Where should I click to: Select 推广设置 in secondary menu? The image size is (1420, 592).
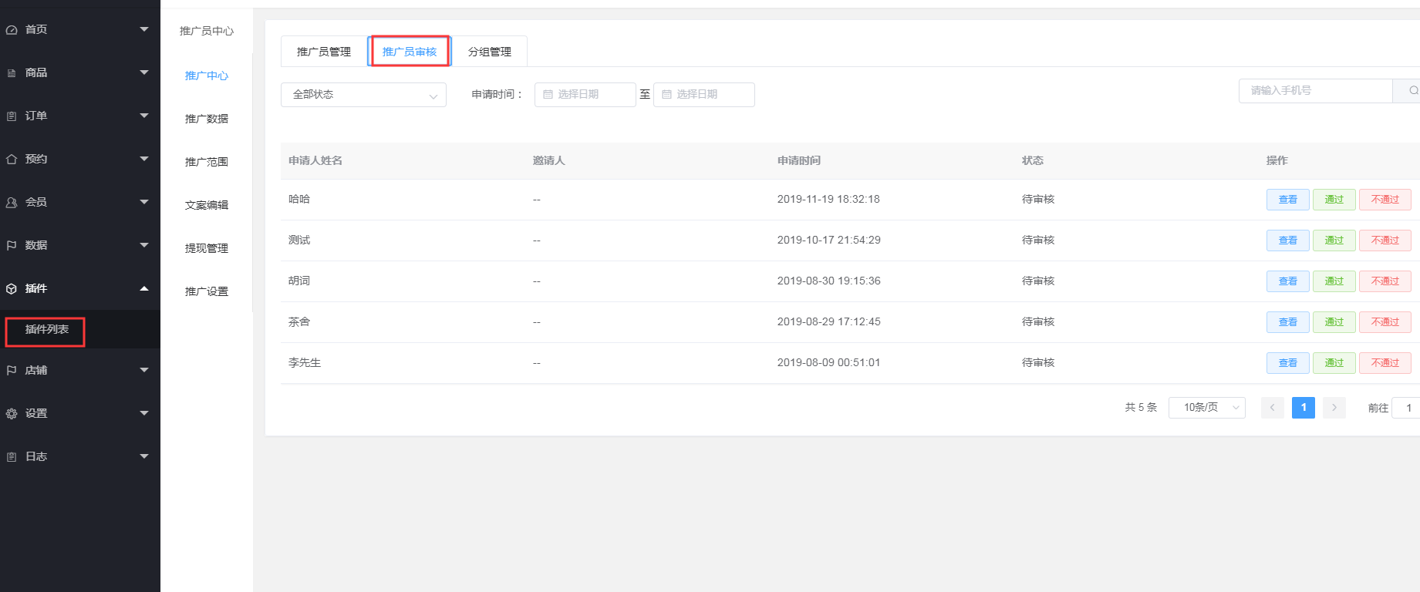pyautogui.click(x=207, y=291)
